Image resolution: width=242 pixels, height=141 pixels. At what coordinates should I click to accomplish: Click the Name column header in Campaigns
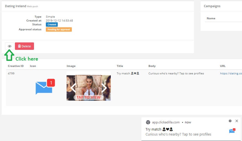tap(211, 18)
